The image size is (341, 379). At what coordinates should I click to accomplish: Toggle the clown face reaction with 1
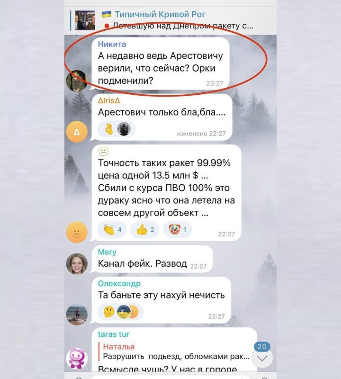click(x=178, y=229)
